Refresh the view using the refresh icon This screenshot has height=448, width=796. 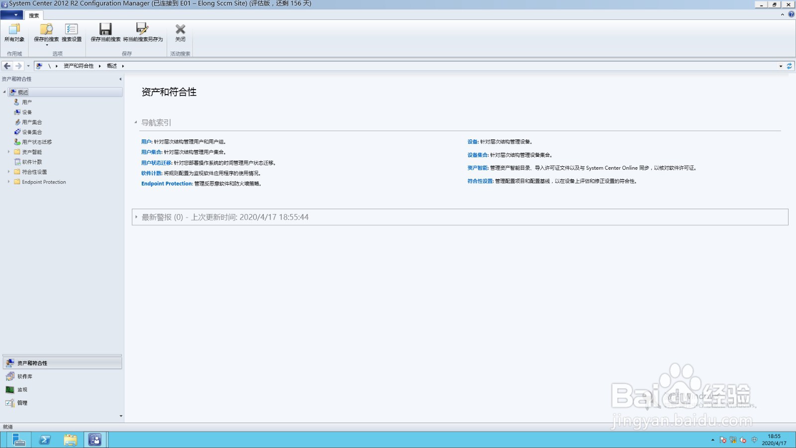(x=789, y=66)
